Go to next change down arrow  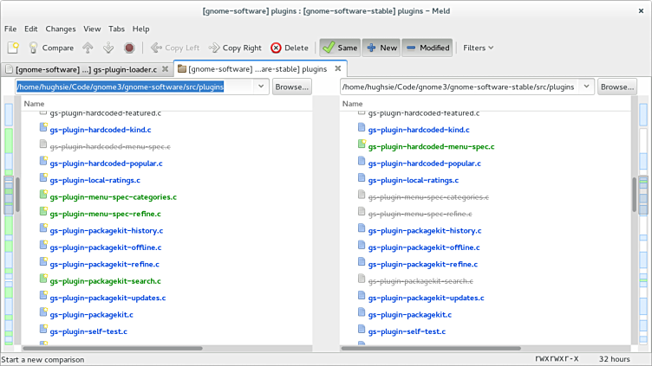[x=108, y=48]
